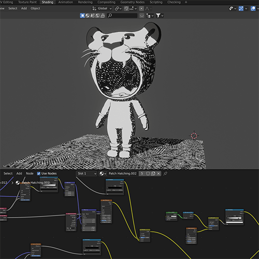
Task: Click the fake user shield icon
Action: [148, 174]
